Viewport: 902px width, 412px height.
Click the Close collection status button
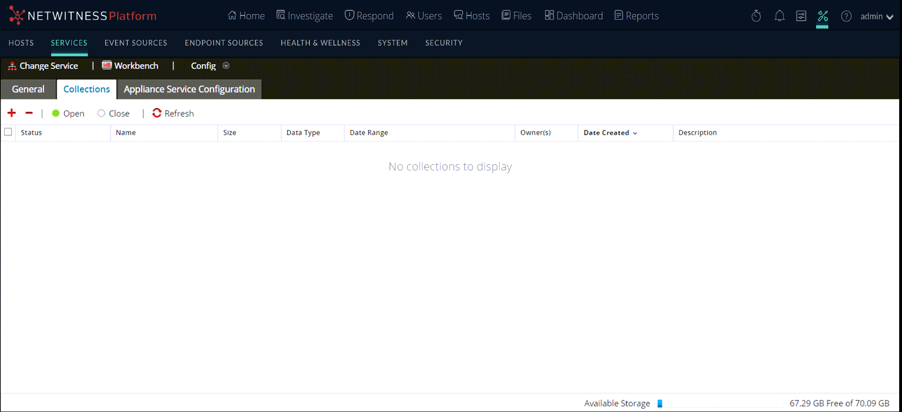click(x=114, y=114)
